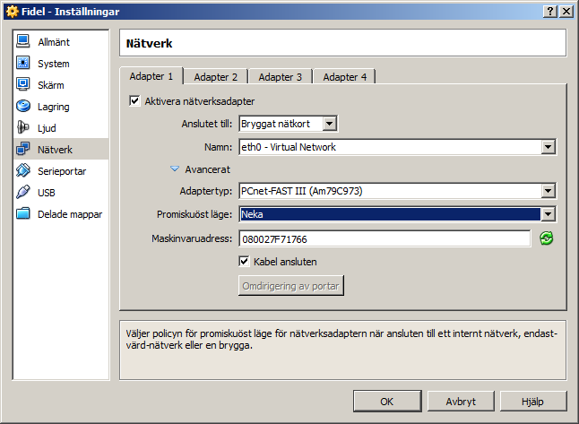
Task: Open the Delade mappar folder icon
Action: pyautogui.click(x=23, y=214)
